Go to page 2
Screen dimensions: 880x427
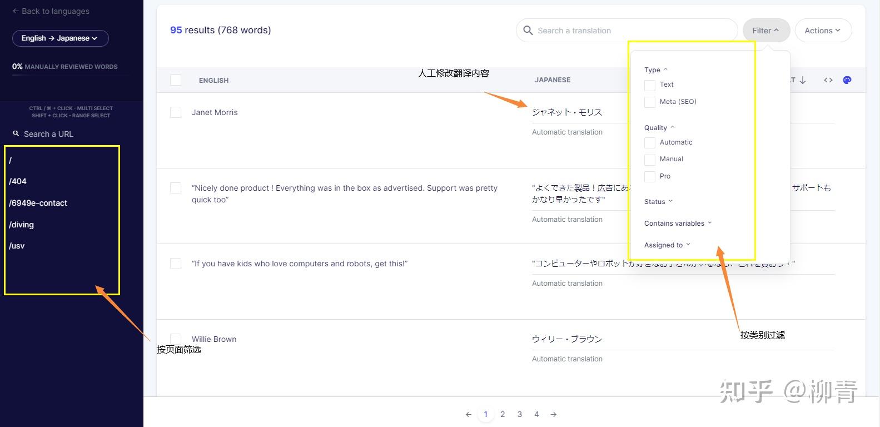pyautogui.click(x=503, y=414)
